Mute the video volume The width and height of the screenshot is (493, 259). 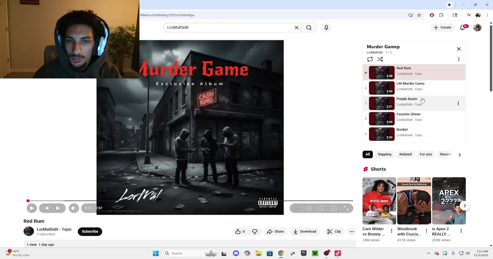coord(74,208)
